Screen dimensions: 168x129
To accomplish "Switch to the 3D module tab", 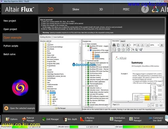I will point(101,9).
